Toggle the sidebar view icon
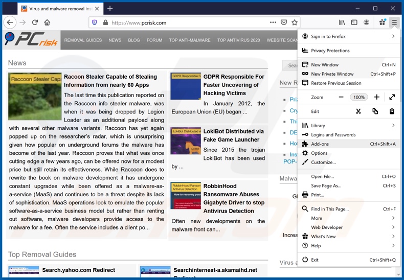404x280 pixels. [x=354, y=22]
